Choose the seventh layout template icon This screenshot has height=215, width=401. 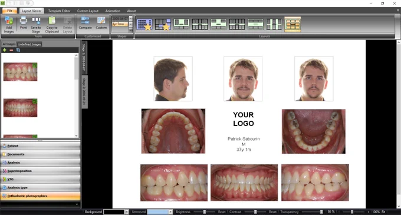click(x=255, y=24)
